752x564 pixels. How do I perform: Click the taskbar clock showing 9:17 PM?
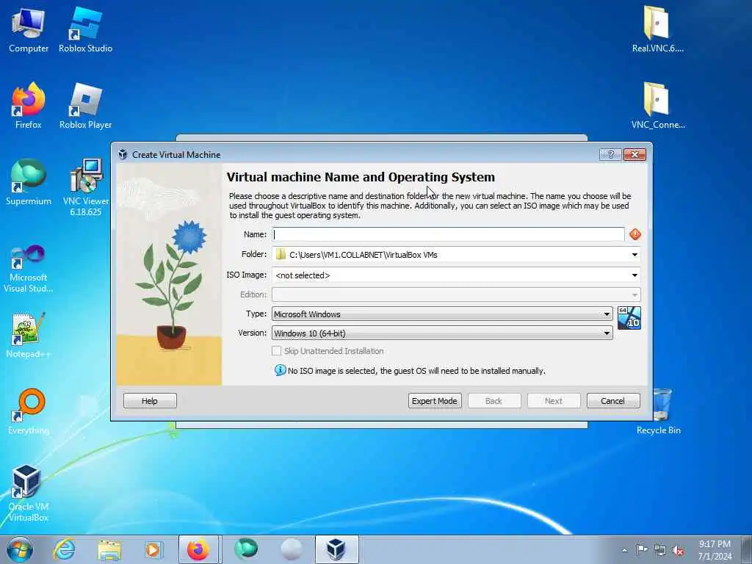pos(715,550)
